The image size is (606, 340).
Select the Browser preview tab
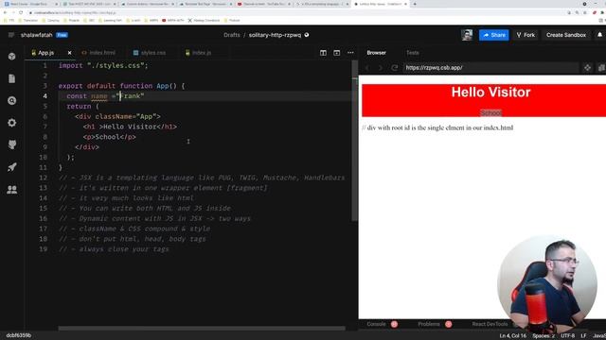[x=377, y=53]
